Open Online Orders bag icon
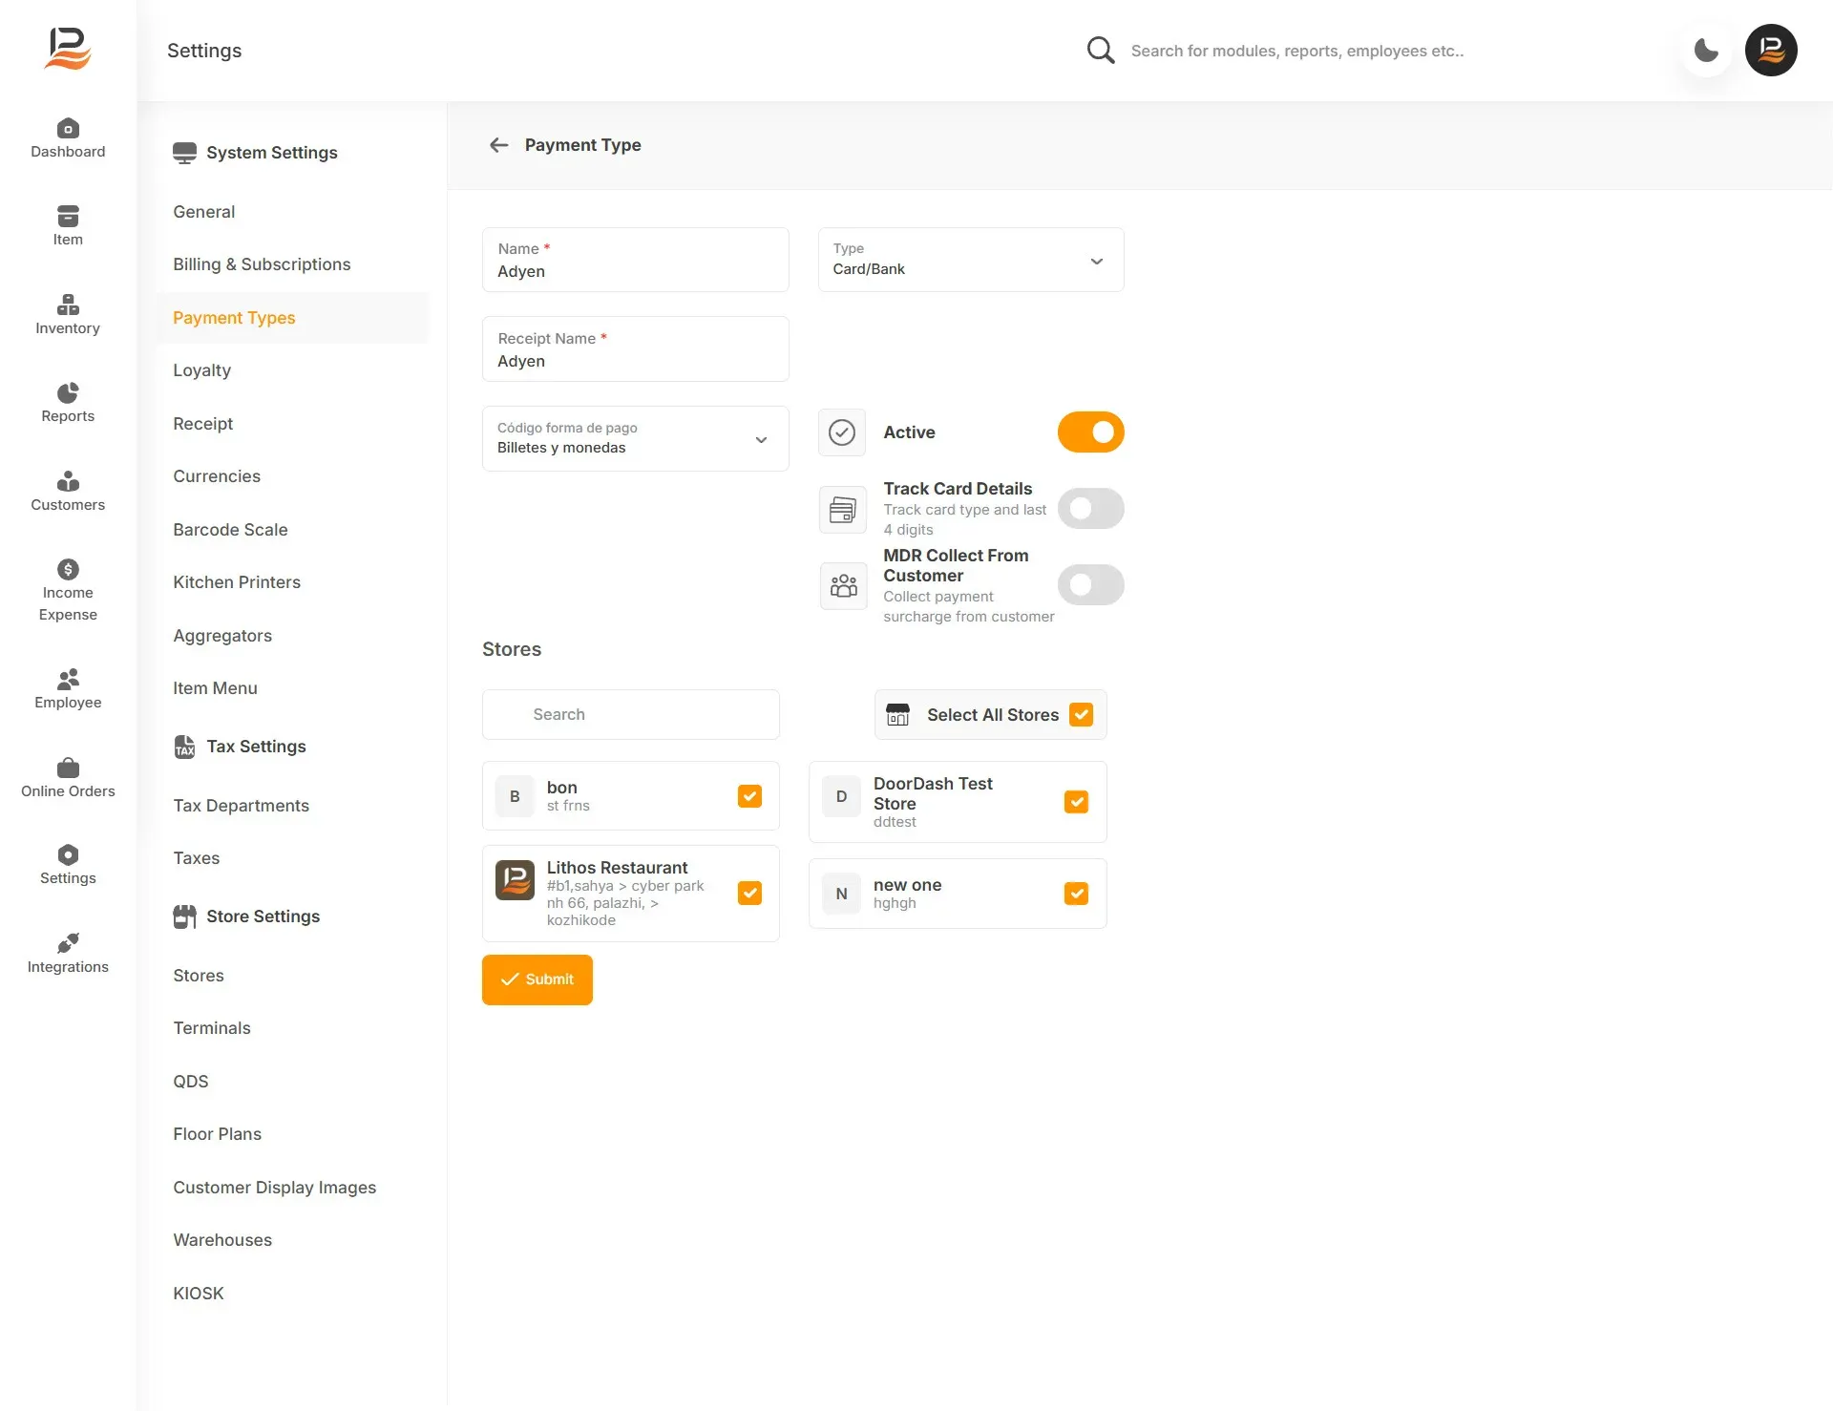The width and height of the screenshot is (1833, 1411). pos(68,768)
